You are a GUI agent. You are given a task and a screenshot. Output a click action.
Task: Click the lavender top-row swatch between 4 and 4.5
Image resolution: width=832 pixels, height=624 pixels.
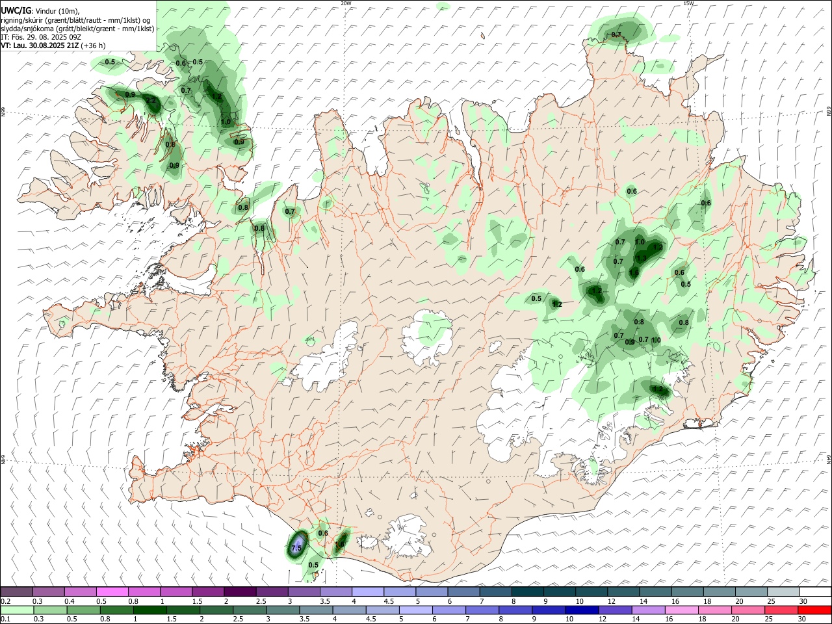coord(367,591)
